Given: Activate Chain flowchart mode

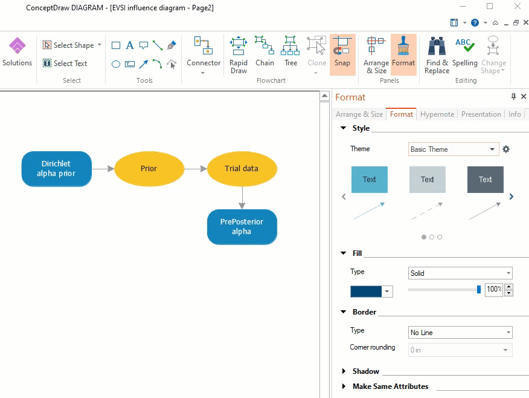Looking at the screenshot, I should (x=264, y=51).
